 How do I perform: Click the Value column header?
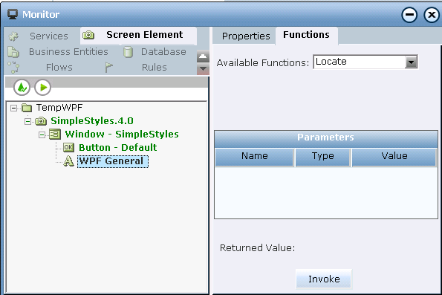(394, 156)
